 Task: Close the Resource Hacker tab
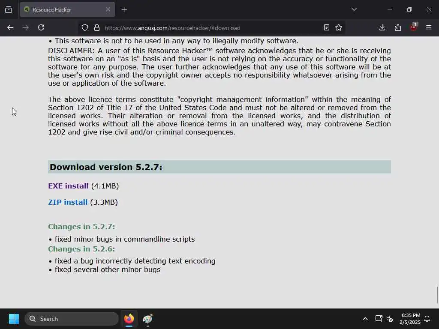pos(108,9)
